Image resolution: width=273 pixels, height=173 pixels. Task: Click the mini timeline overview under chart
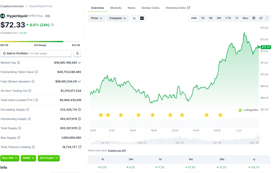click(x=175, y=139)
